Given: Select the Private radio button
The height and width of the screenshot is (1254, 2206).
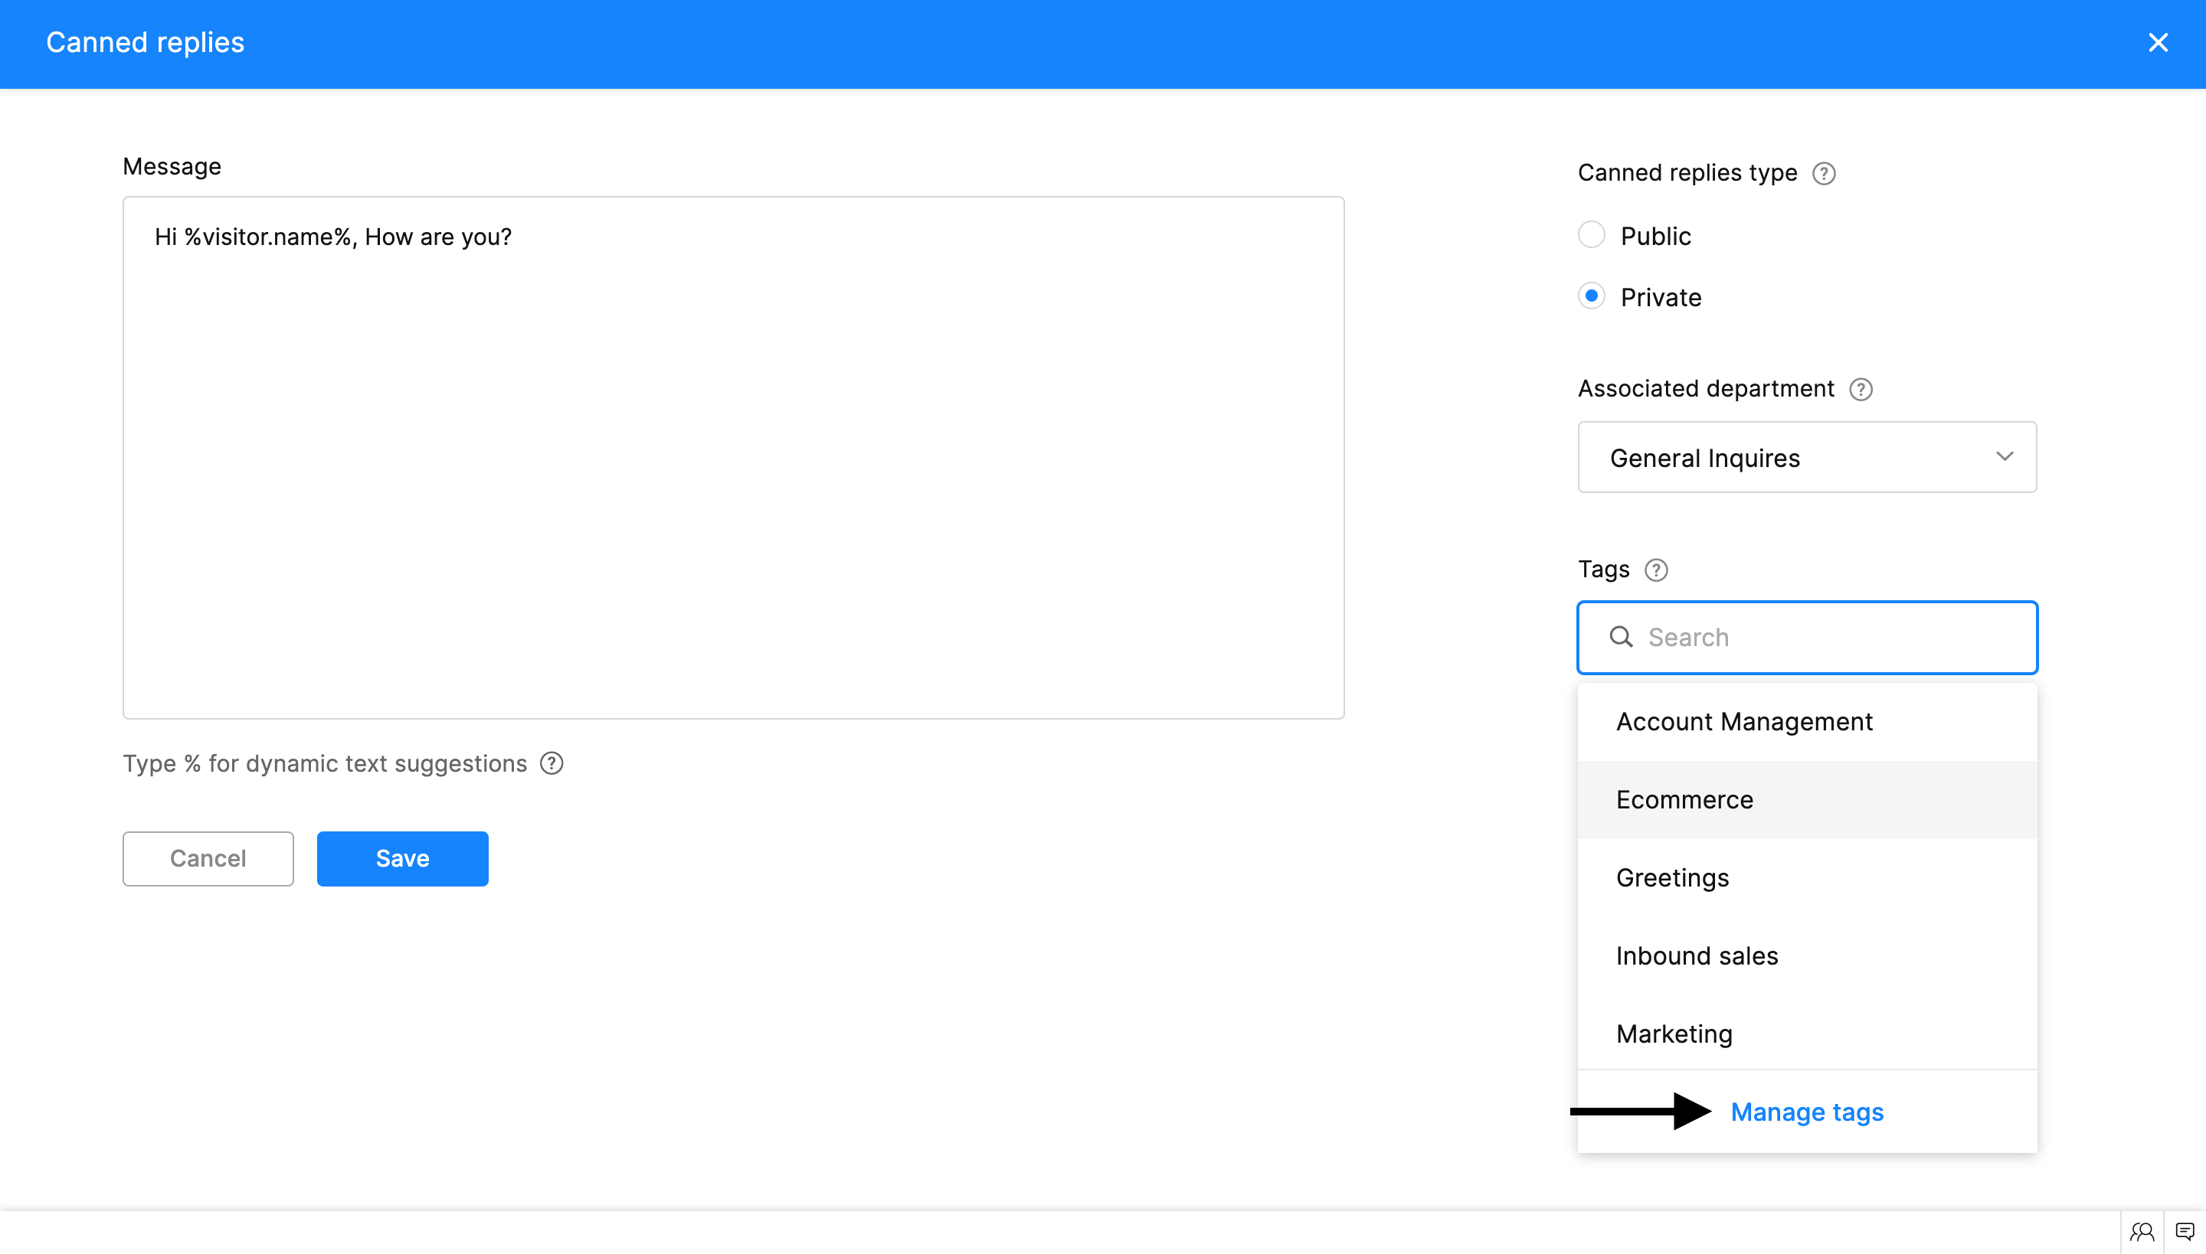Looking at the screenshot, I should pos(1591,296).
